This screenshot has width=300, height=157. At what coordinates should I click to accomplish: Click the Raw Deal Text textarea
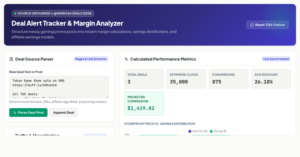pyautogui.click(x=59, y=87)
